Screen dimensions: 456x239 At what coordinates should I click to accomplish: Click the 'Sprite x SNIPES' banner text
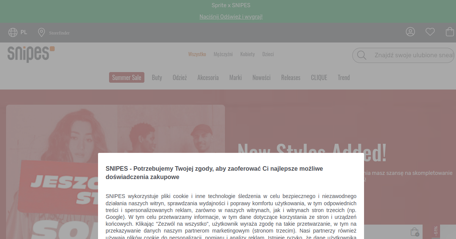coord(231,5)
